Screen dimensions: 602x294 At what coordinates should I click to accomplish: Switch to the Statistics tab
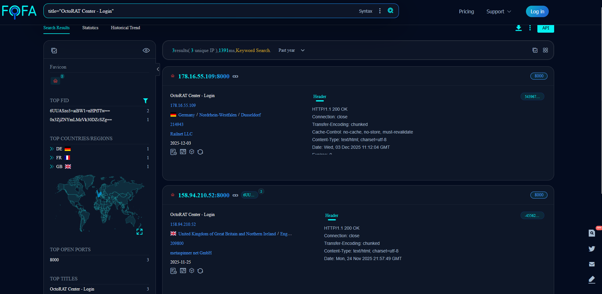tap(90, 28)
